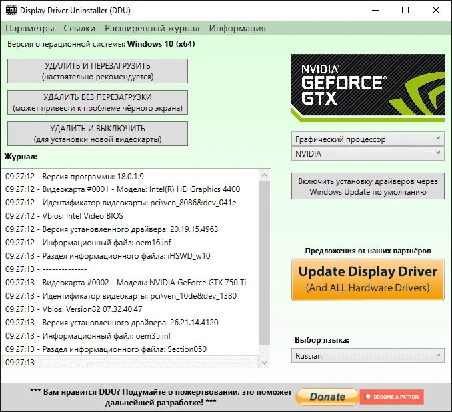This screenshot has width=452, height=412.
Task: Open the Ссылки menu
Action: [x=79, y=28]
